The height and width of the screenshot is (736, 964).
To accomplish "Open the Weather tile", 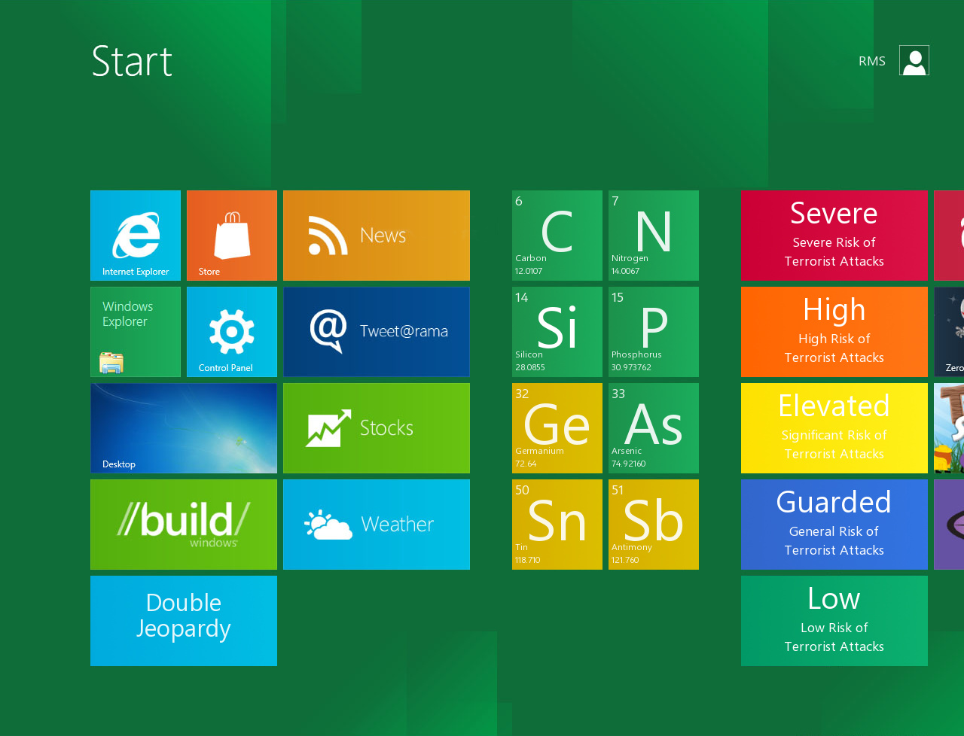I will (x=377, y=525).
